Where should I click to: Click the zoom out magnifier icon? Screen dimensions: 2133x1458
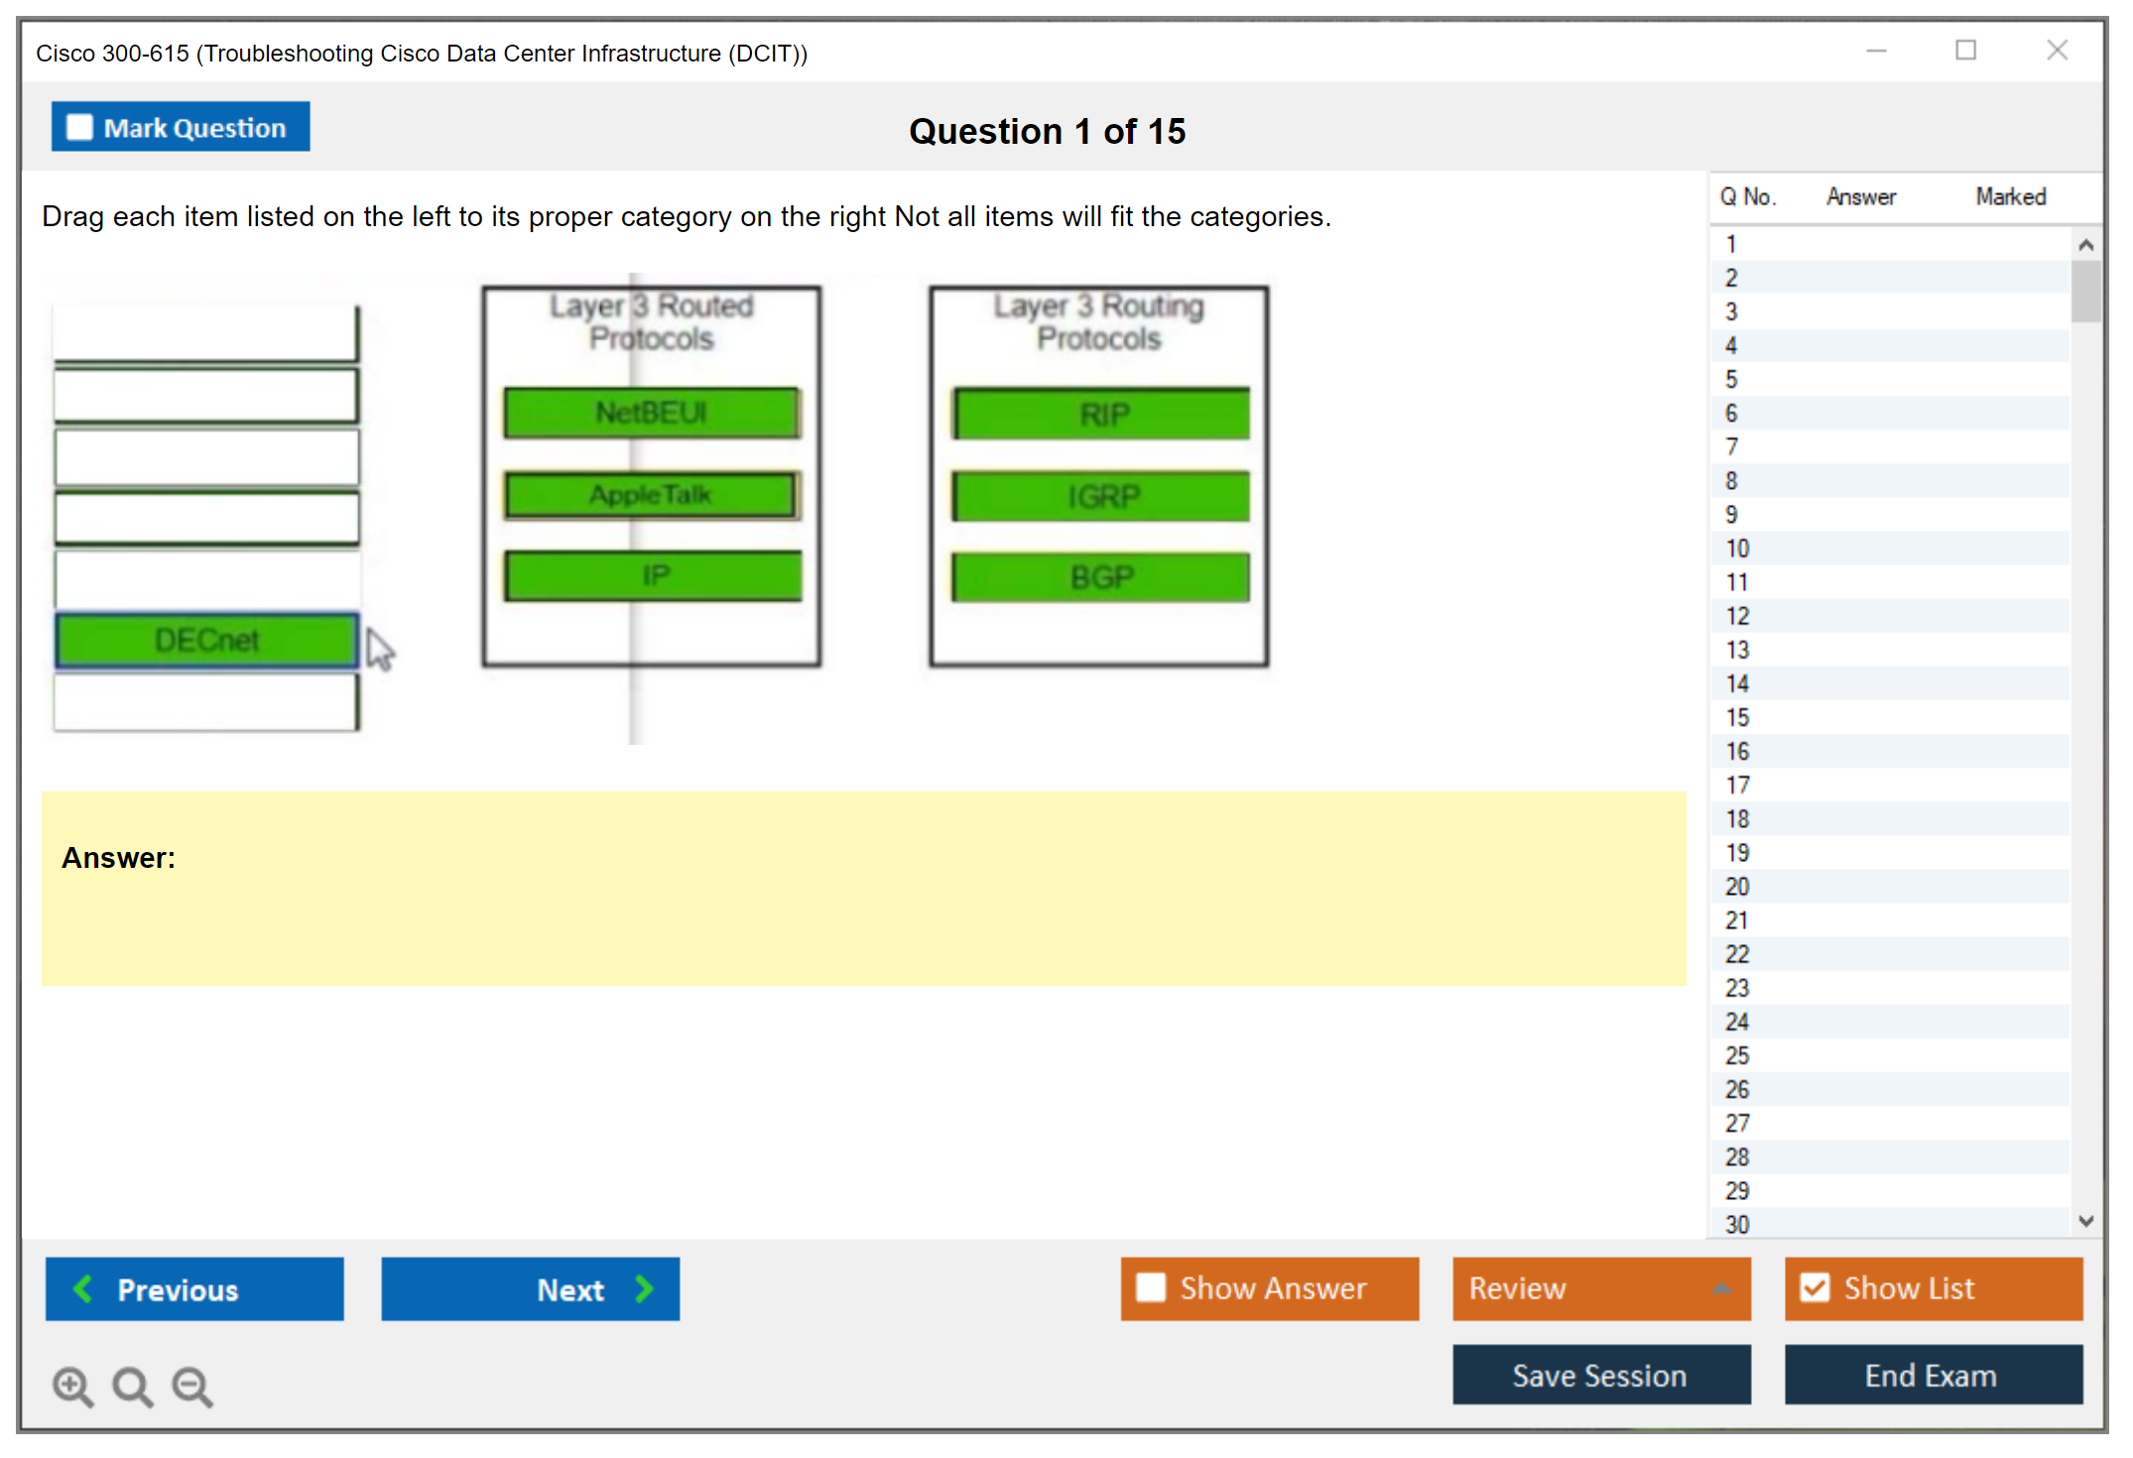(x=192, y=1386)
